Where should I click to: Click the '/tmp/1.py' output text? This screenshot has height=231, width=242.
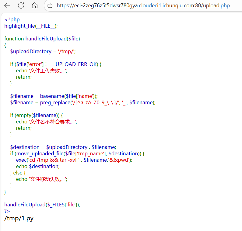(19, 219)
